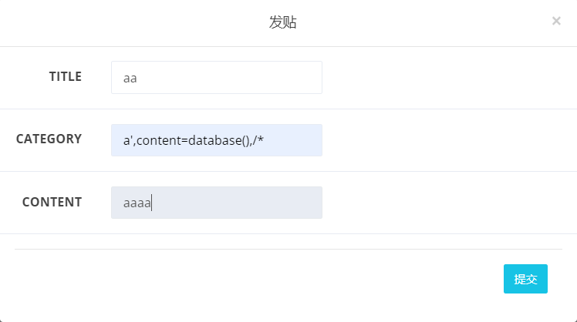The width and height of the screenshot is (577, 322).
Task: Click the CONTENT field label
Action: point(52,202)
